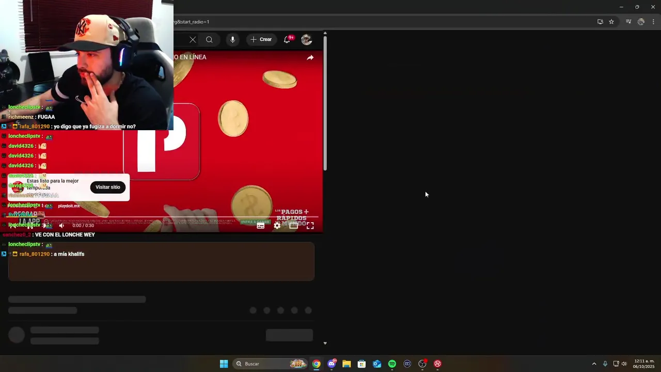Image resolution: width=661 pixels, height=372 pixels.
Task: Click the taskbar Buscar search field
Action: pos(271,364)
